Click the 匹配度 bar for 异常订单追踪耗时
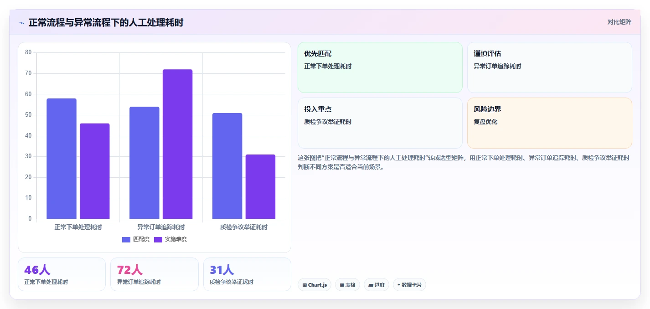Image resolution: width=650 pixels, height=309 pixels. point(144,163)
